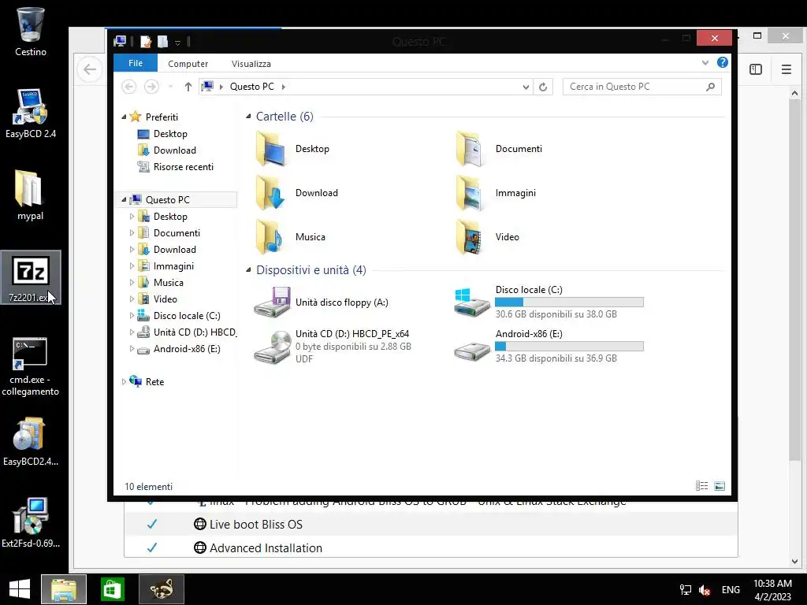The width and height of the screenshot is (807, 605).
Task: Click the back arrow in Explorer
Action: point(128,87)
